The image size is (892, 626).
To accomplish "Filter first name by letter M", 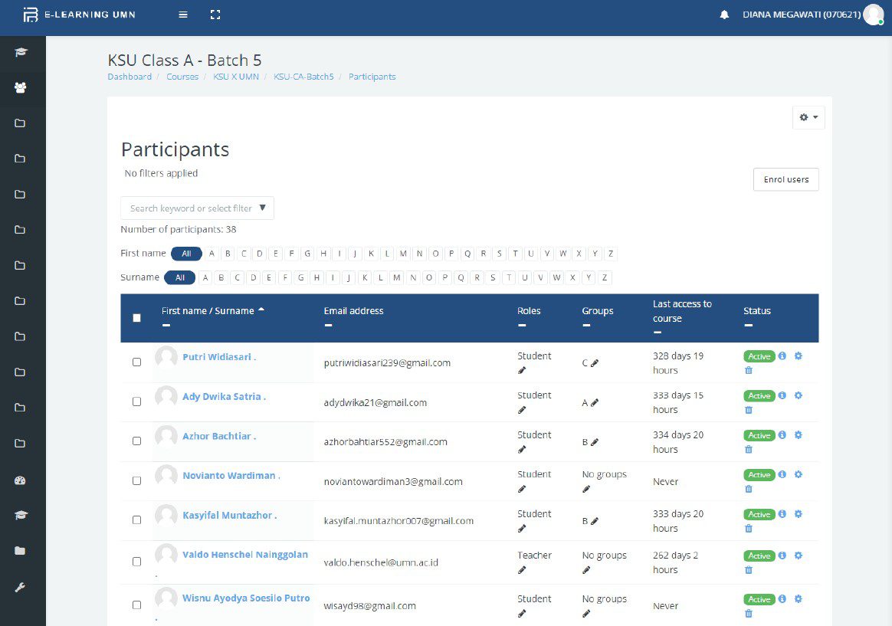I will [x=403, y=254].
